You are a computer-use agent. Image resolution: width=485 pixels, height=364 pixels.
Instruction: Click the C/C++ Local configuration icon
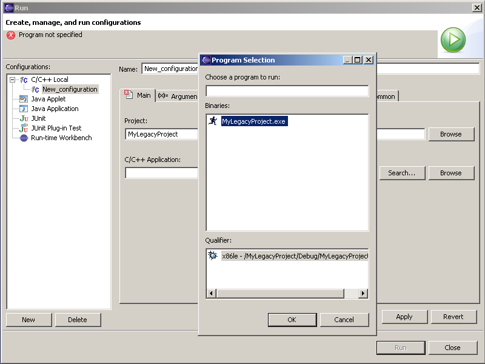(24, 79)
